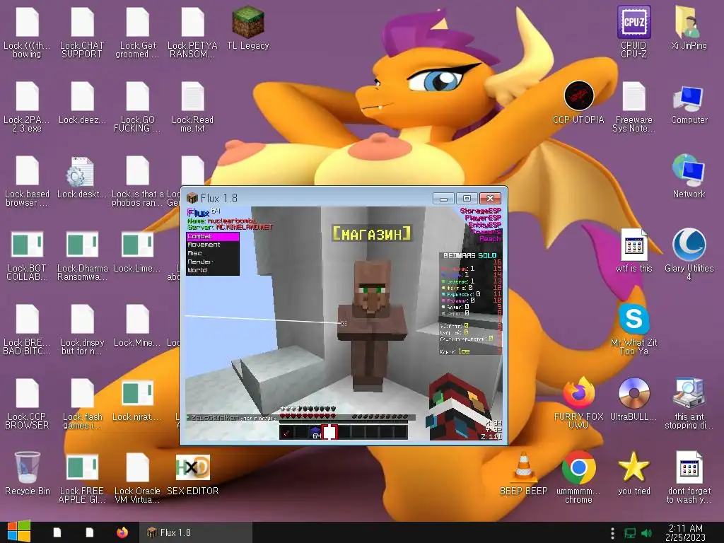Image resolution: width=724 pixels, height=543 pixels.
Task: Open the Lock.deskt... gear file icon
Action: point(81,171)
